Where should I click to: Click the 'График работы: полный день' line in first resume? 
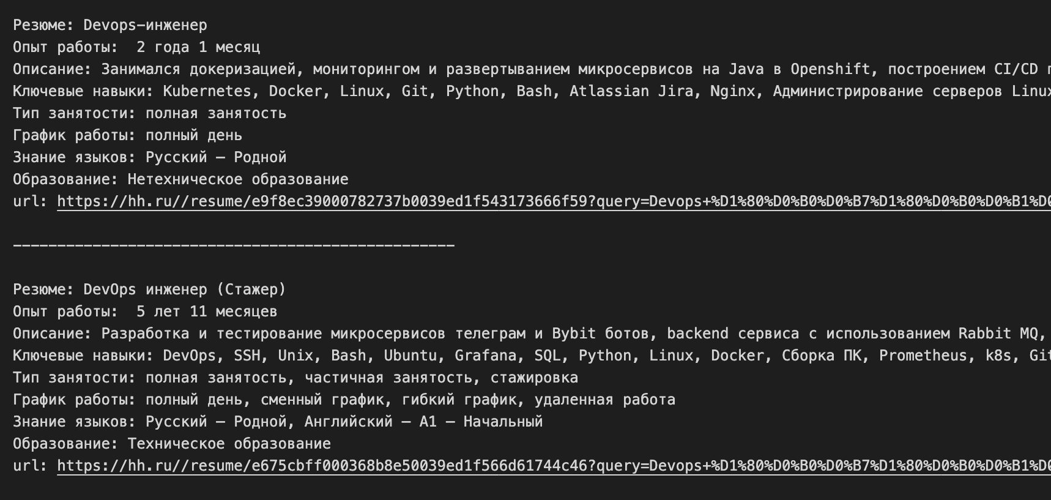pyautogui.click(x=127, y=135)
